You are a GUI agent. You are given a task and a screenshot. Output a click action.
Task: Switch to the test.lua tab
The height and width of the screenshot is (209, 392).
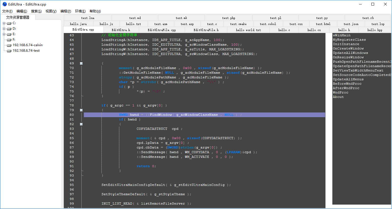pyautogui.click(x=88, y=18)
